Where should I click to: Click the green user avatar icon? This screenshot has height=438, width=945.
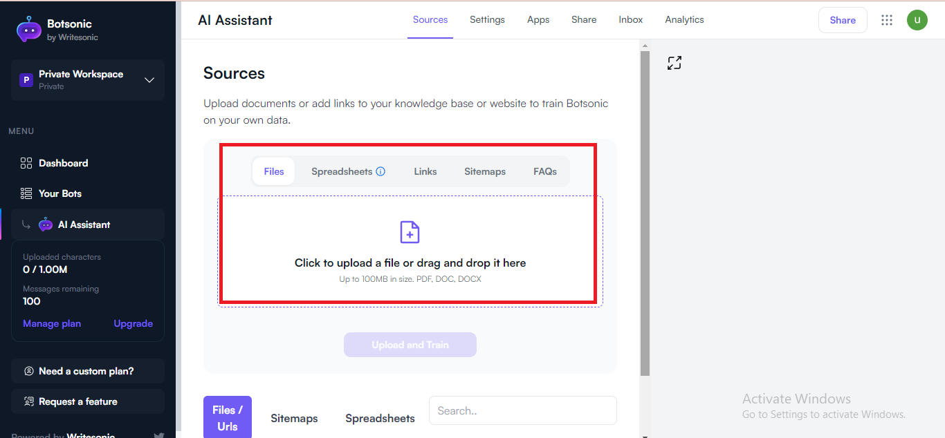(917, 20)
